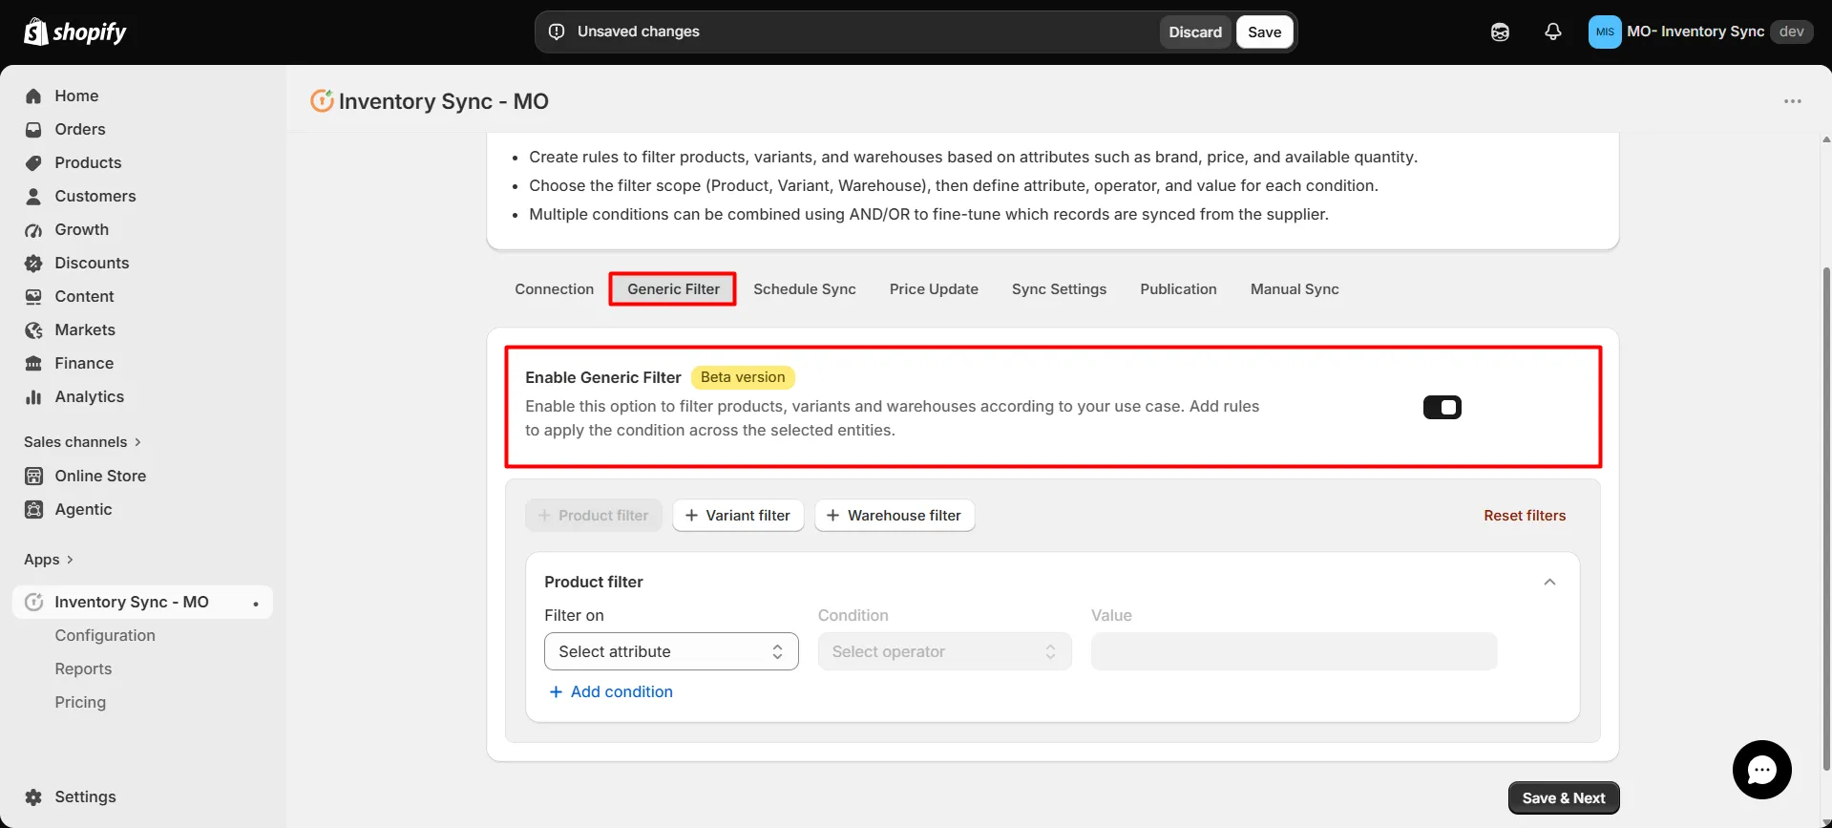This screenshot has width=1832, height=828.
Task: Collapse the Product filter section chevron
Action: (x=1549, y=582)
